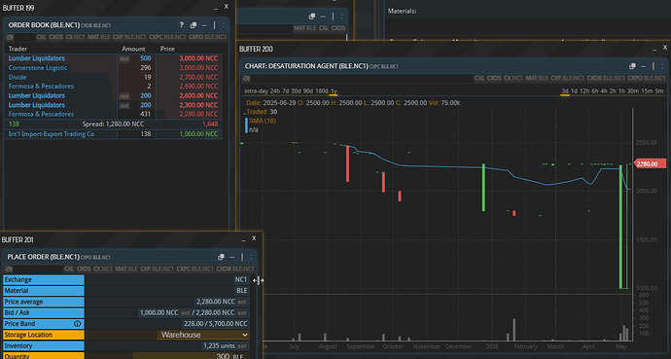
Task: Set candle interval to 1d
Action: point(575,91)
